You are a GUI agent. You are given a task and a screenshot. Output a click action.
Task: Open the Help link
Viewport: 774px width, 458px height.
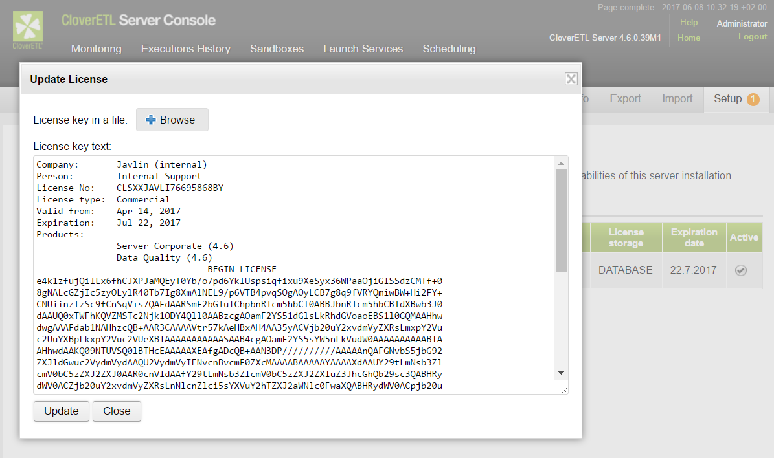click(x=689, y=22)
